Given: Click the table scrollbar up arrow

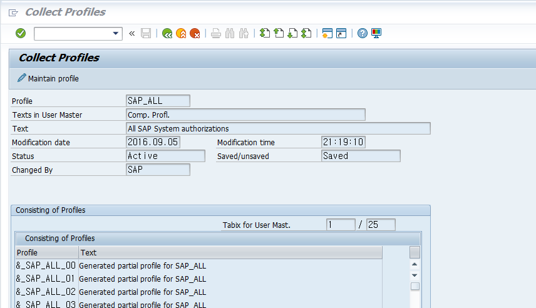Looking at the screenshot, I should point(415,264).
